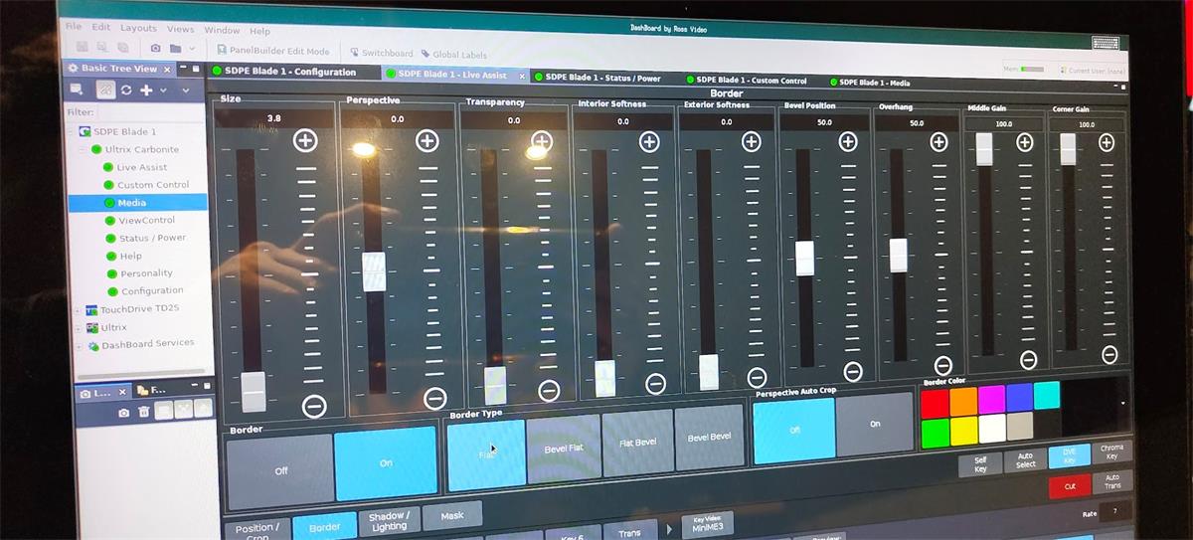Click the red Cut button

tap(1070, 486)
